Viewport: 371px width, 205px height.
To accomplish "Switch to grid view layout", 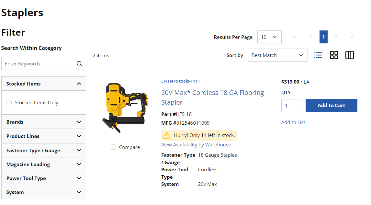I will click(334, 55).
